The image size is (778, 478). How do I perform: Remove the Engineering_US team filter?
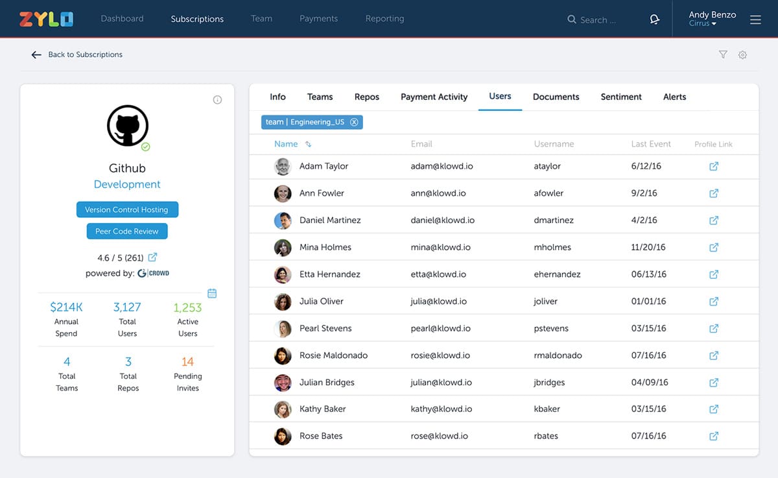(x=353, y=122)
